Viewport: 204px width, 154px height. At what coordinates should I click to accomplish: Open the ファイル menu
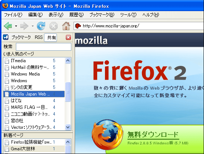coord(13,15)
